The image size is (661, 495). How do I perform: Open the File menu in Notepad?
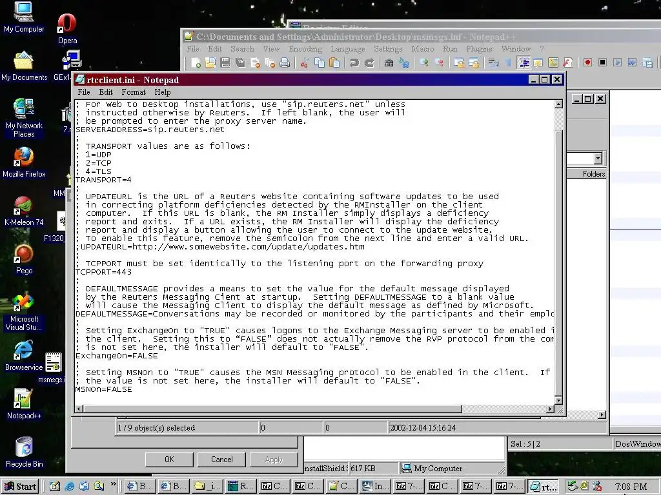pos(83,92)
